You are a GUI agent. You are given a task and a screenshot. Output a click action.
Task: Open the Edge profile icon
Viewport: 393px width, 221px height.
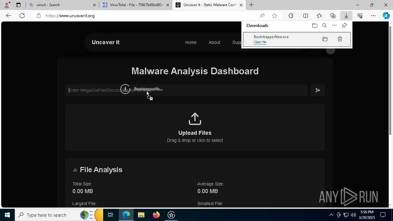(7, 5)
